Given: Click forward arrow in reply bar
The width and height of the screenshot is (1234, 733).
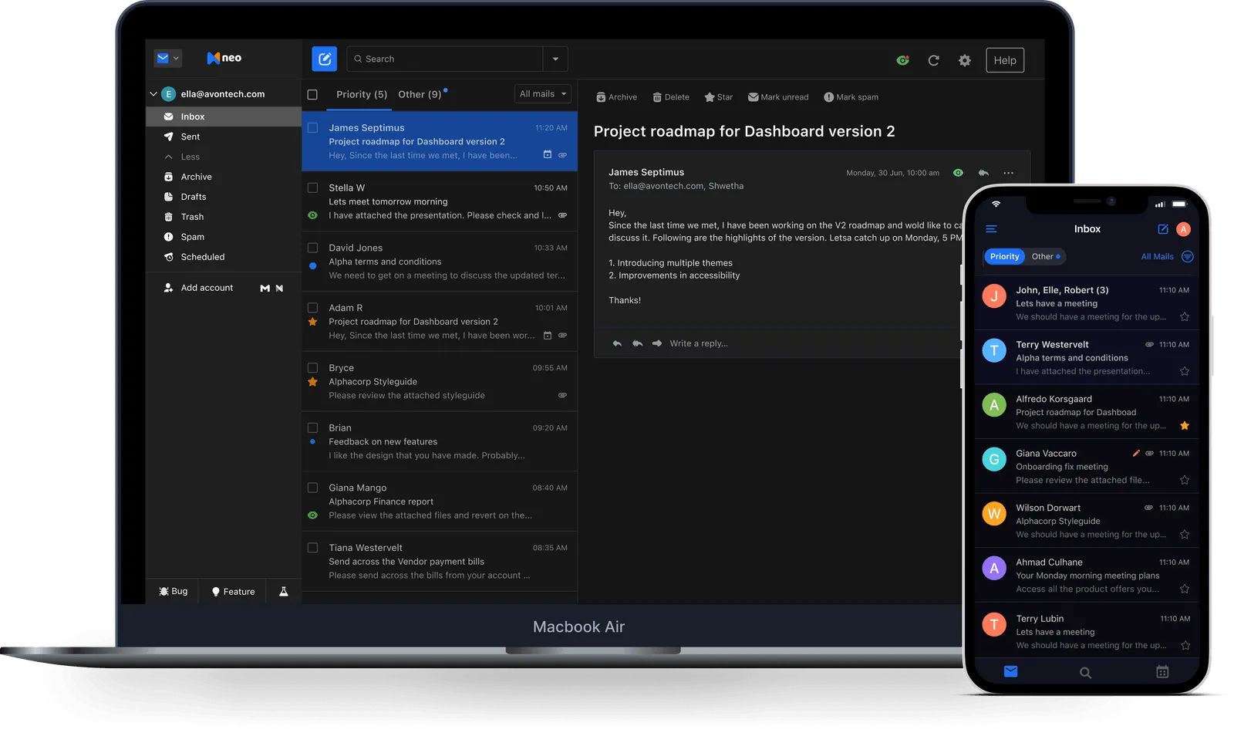Looking at the screenshot, I should (x=657, y=343).
